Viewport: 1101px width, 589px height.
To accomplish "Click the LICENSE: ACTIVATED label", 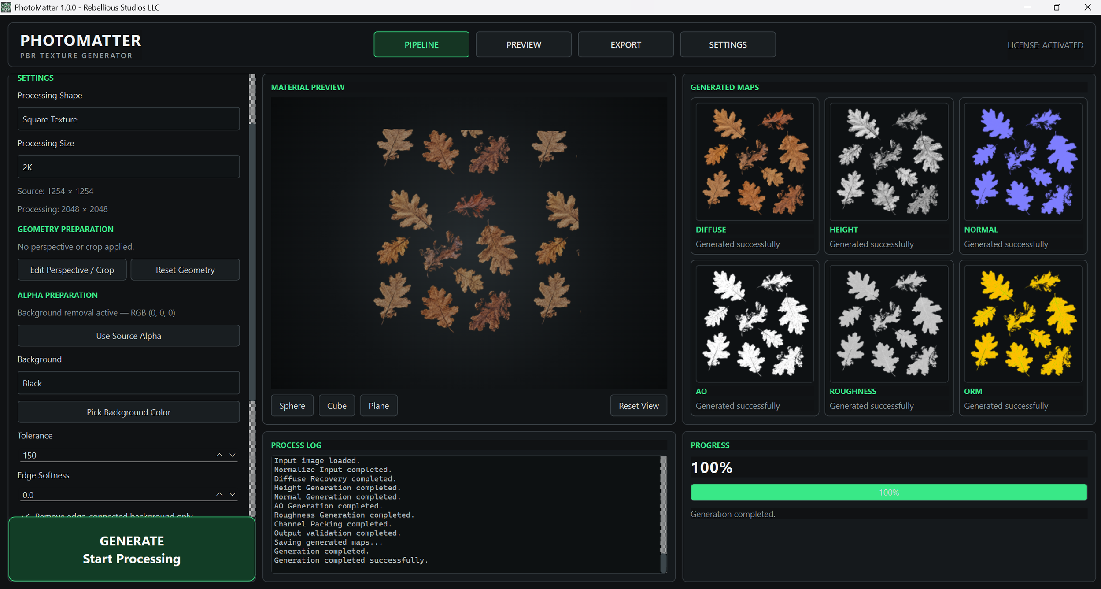I will coord(1045,45).
